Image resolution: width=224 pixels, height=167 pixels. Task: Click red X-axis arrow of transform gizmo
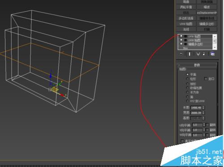(x=62, y=95)
